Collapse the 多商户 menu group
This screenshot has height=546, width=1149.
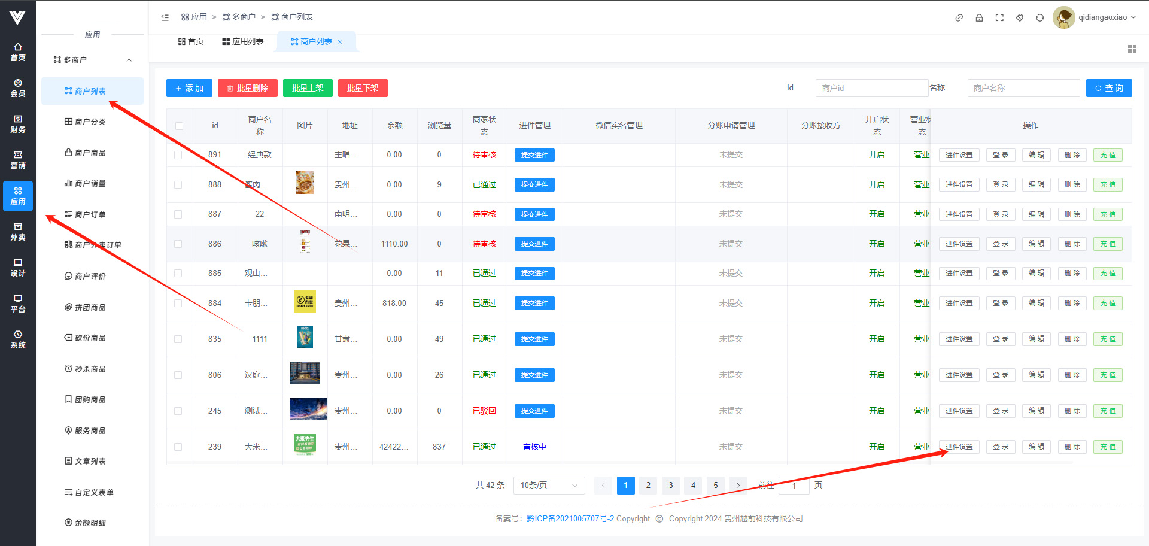click(x=129, y=60)
